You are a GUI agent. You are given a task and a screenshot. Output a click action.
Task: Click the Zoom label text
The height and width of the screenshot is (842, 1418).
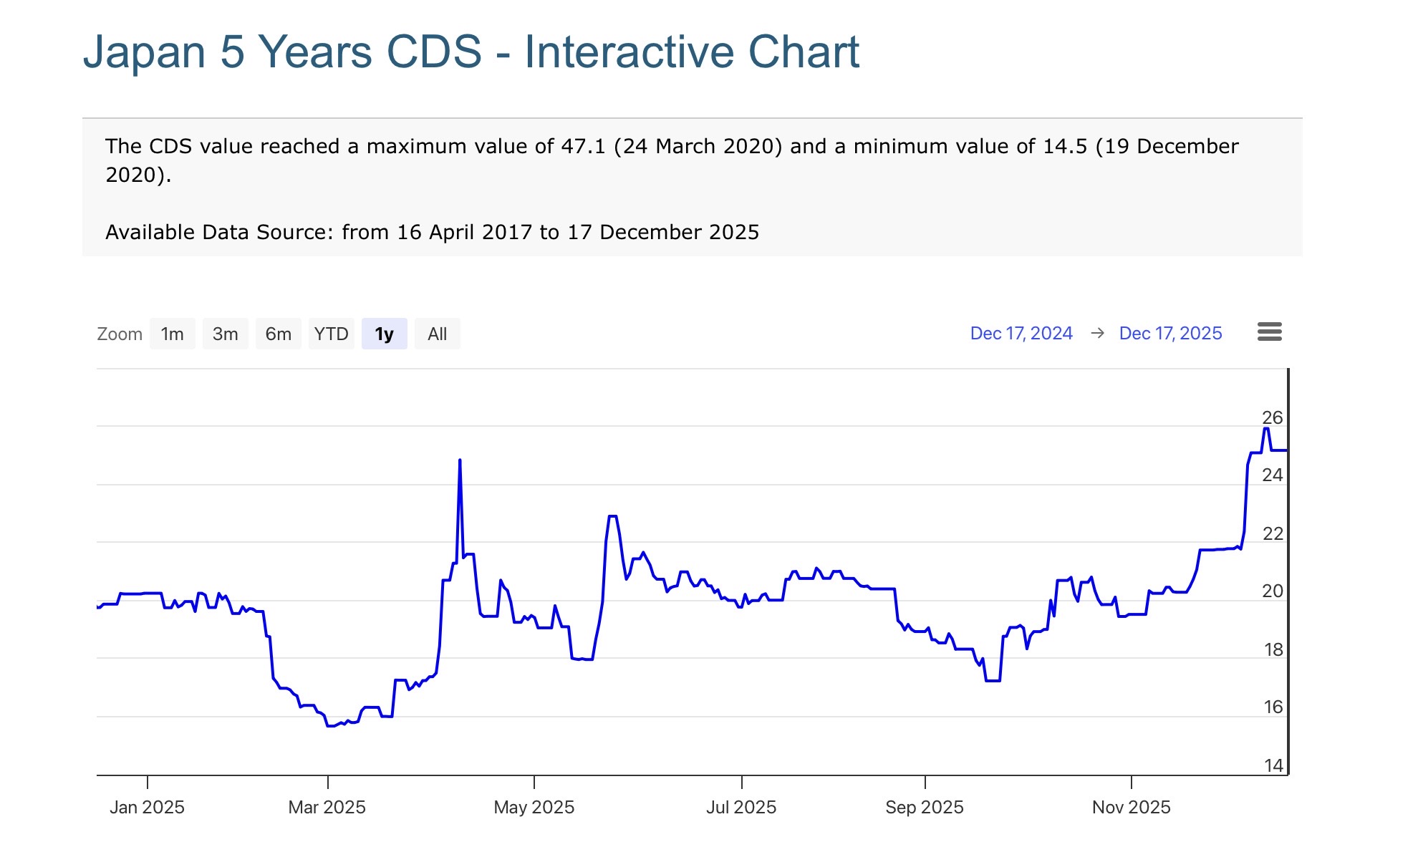click(120, 334)
